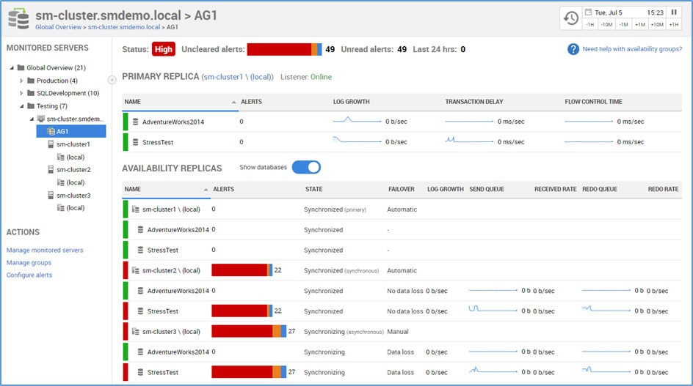693x386 pixels.
Task: Collapse the Testing (7) group
Action: tap(22, 106)
